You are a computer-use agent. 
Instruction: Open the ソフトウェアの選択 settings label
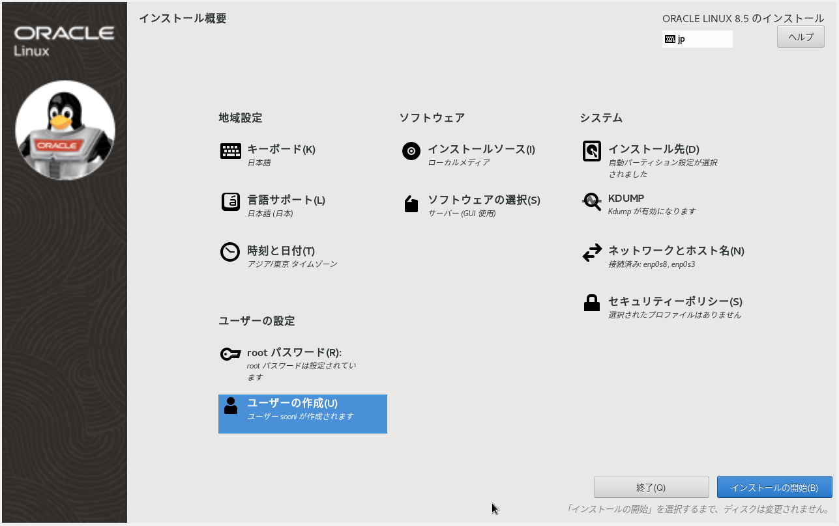click(x=484, y=200)
